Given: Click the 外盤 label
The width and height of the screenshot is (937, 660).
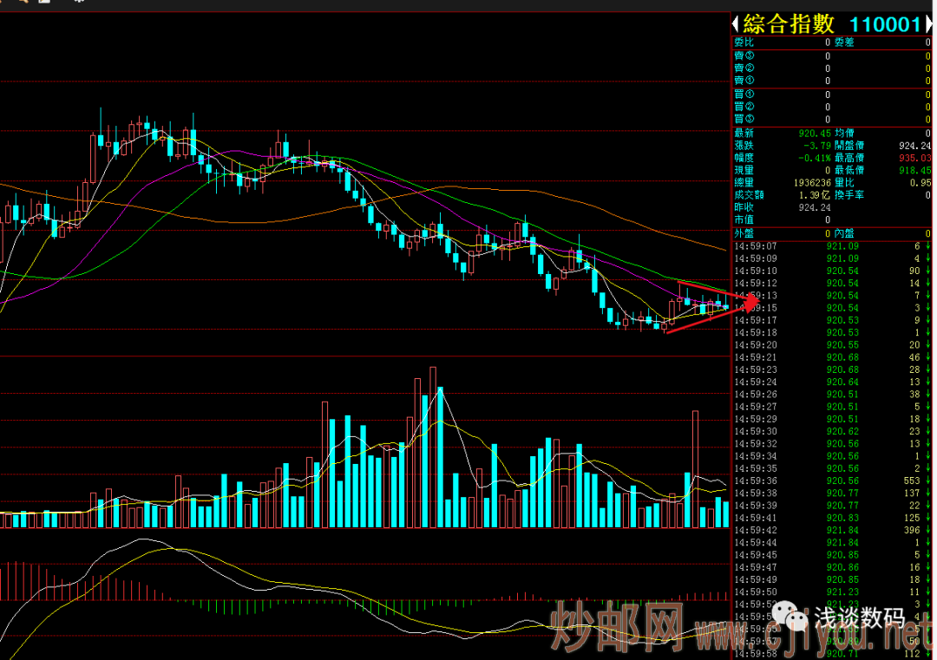Looking at the screenshot, I should coord(744,233).
